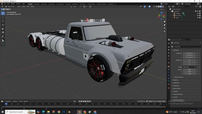Screen dimensions: 202x114
Task: Hide the Camera object in viewport
Action: [198, 13]
